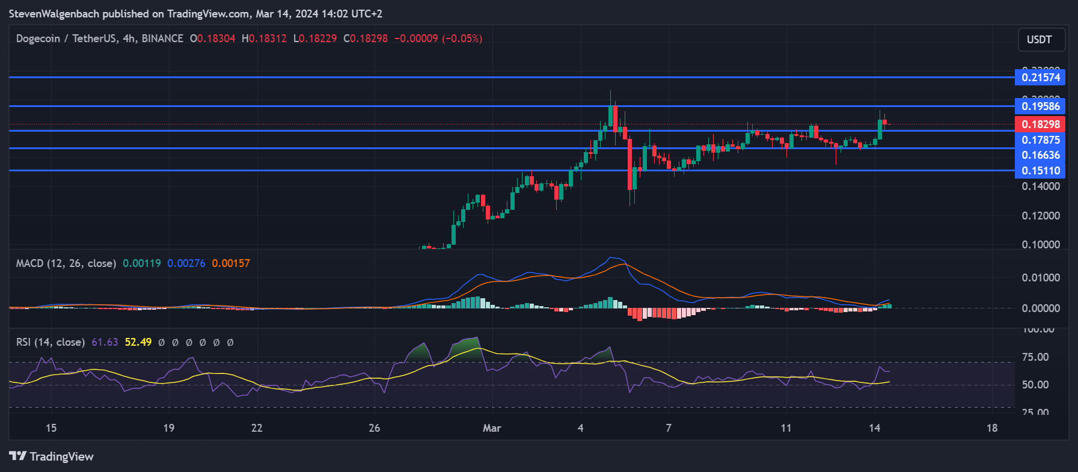Click the RSI value 61.63
Screen dimensions: 1078x472
(x=105, y=342)
